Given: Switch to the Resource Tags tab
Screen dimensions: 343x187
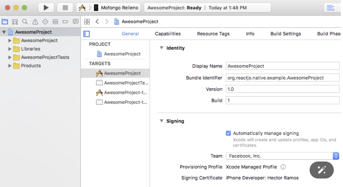Looking at the screenshot, I should (213, 34).
